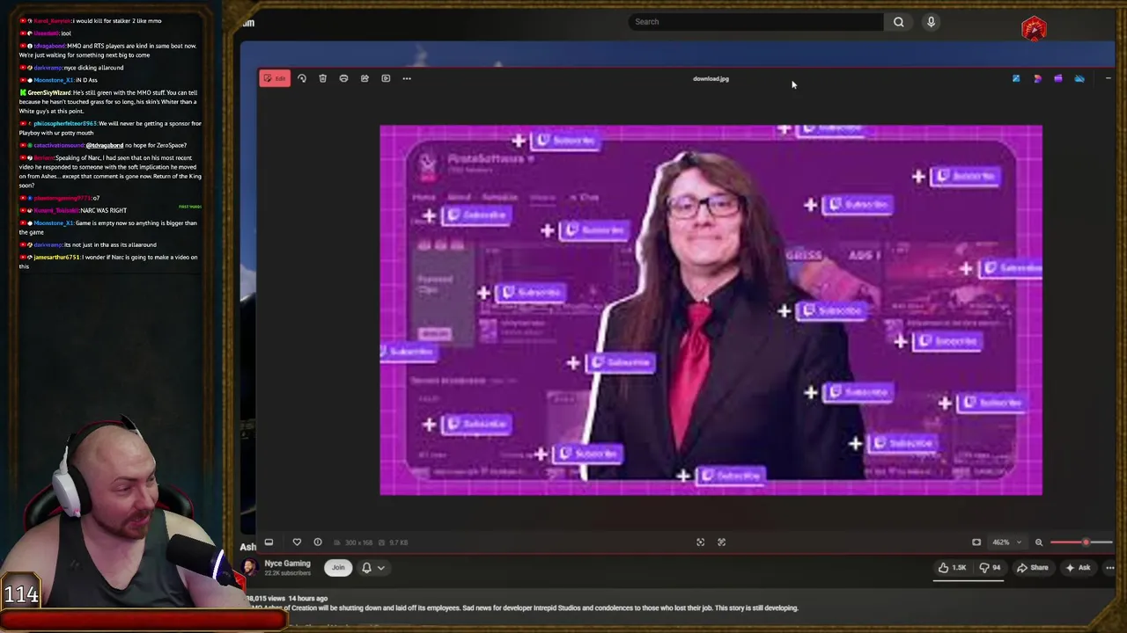Screen dimensions: 1127x633
Task: Open the Nyce Gaming channel name
Action: point(287,564)
